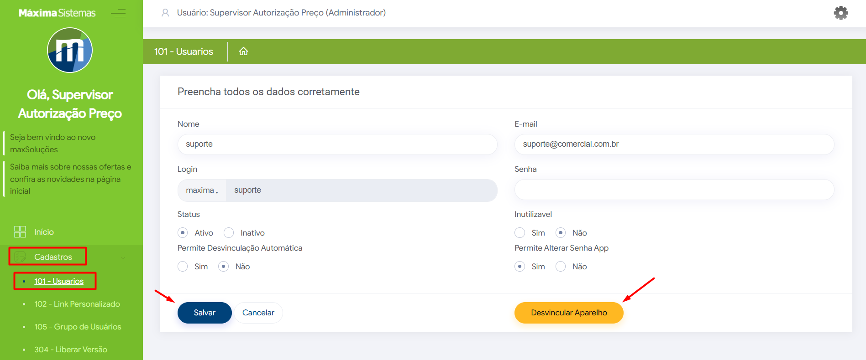The width and height of the screenshot is (866, 360).
Task: Choose Não for Permite Alterar Senha App
Action: tap(561, 267)
